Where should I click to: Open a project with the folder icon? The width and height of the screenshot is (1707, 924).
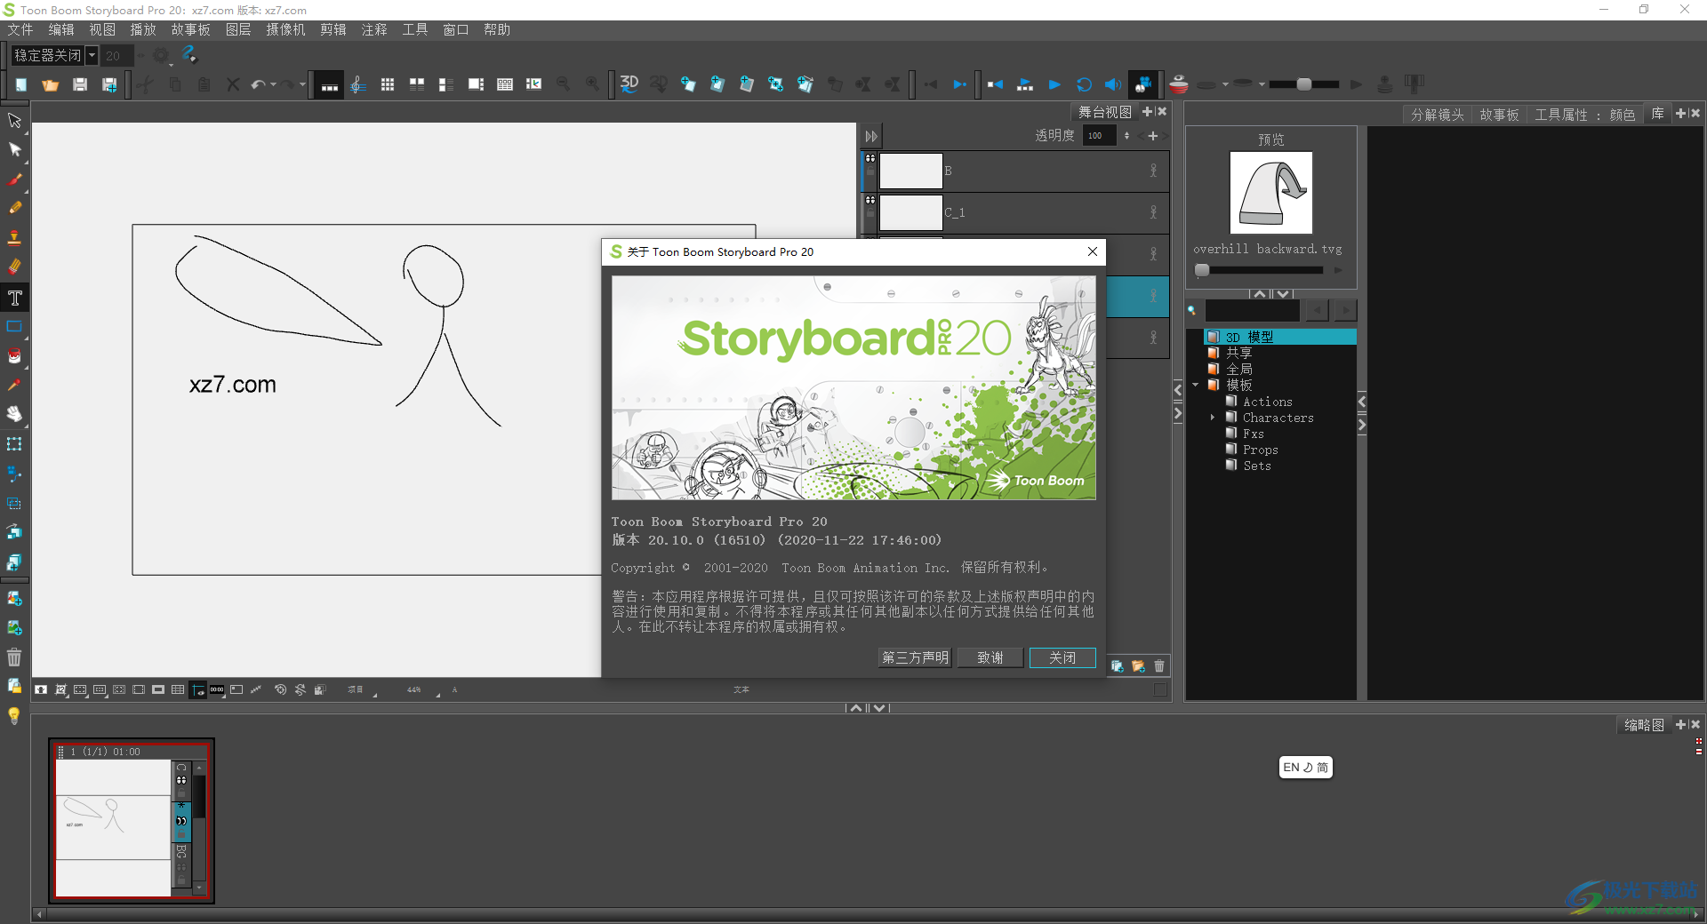coord(50,84)
